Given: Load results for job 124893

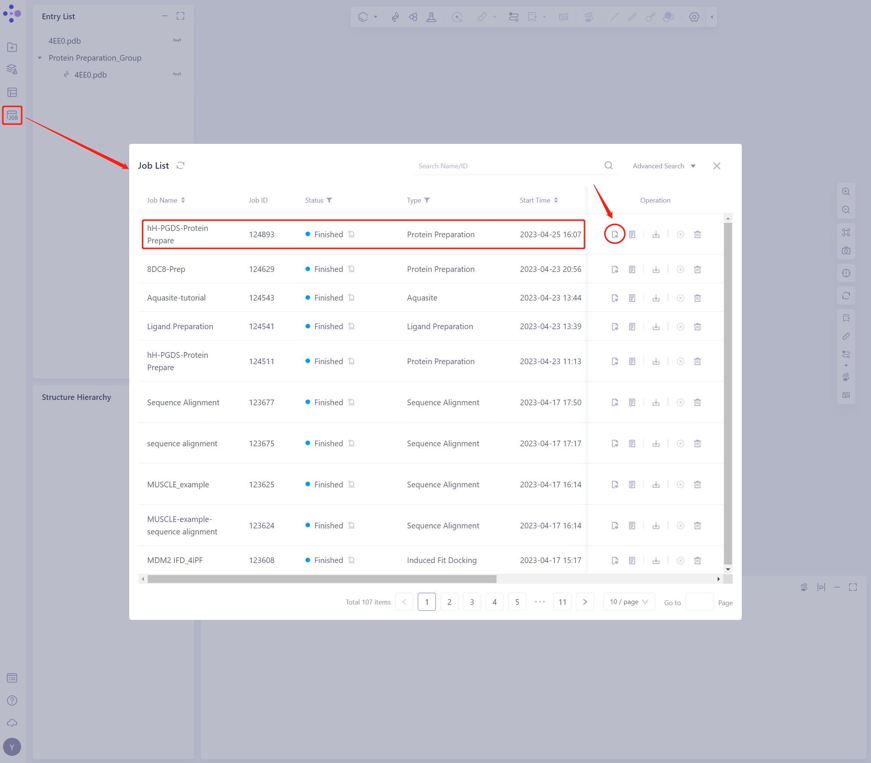Looking at the screenshot, I should [x=614, y=234].
